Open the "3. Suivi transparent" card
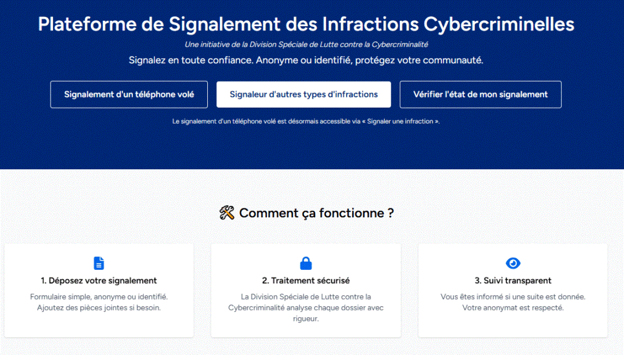 512,290
